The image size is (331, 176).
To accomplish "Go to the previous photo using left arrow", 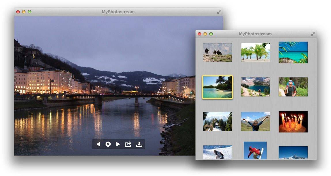I will coord(98,144).
